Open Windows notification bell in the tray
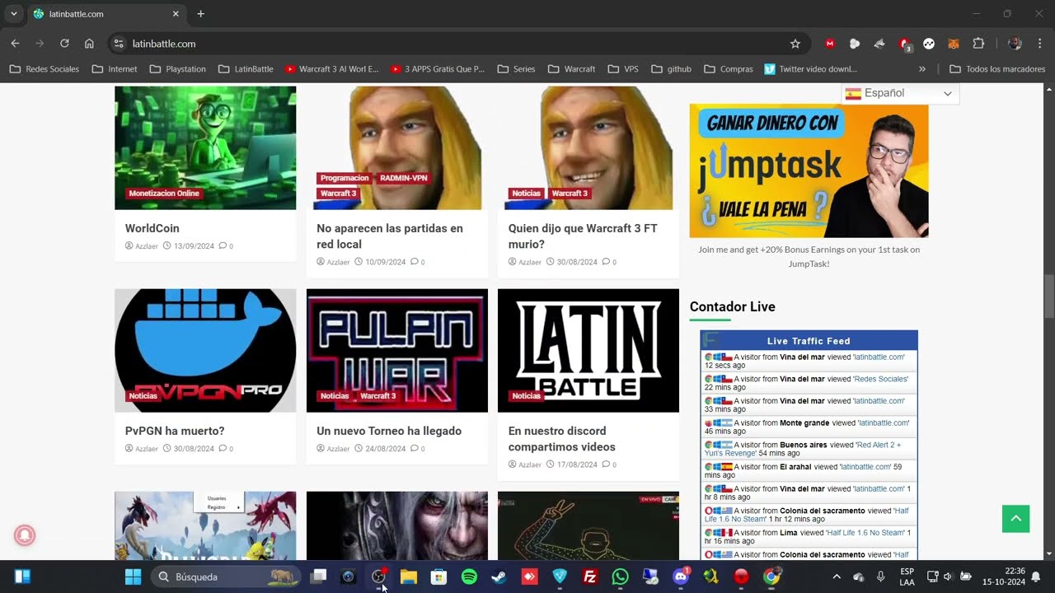 point(1036,577)
